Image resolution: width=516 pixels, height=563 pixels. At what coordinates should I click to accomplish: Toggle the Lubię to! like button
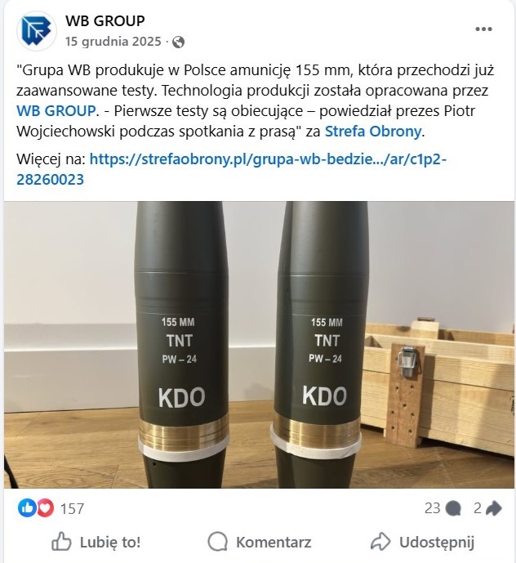pyautogui.click(x=96, y=543)
